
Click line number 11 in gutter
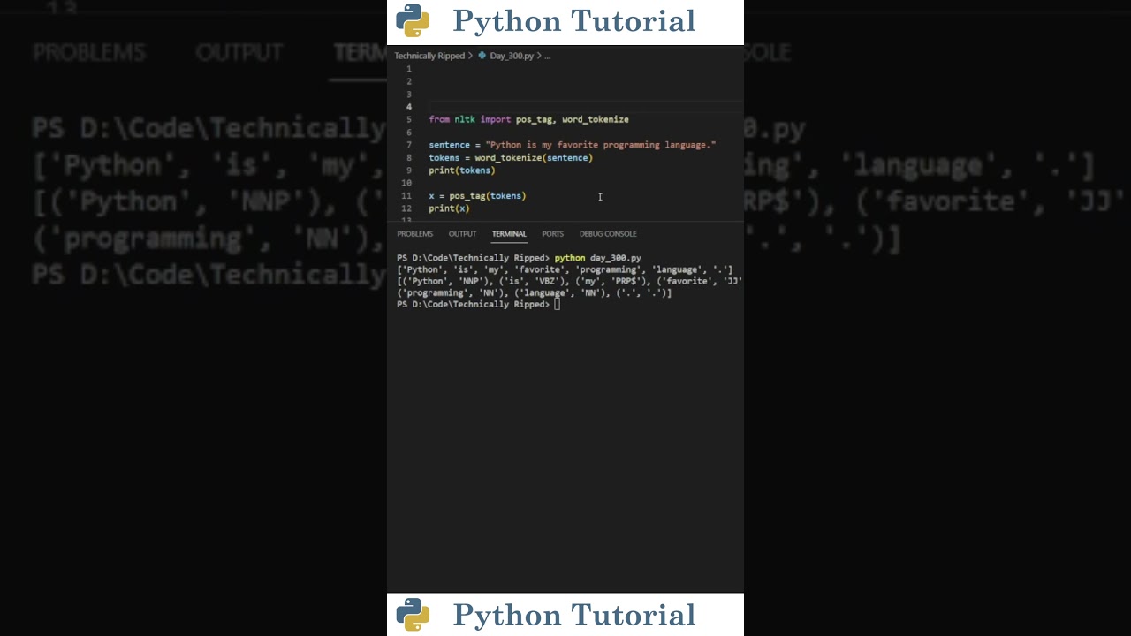[x=406, y=196]
